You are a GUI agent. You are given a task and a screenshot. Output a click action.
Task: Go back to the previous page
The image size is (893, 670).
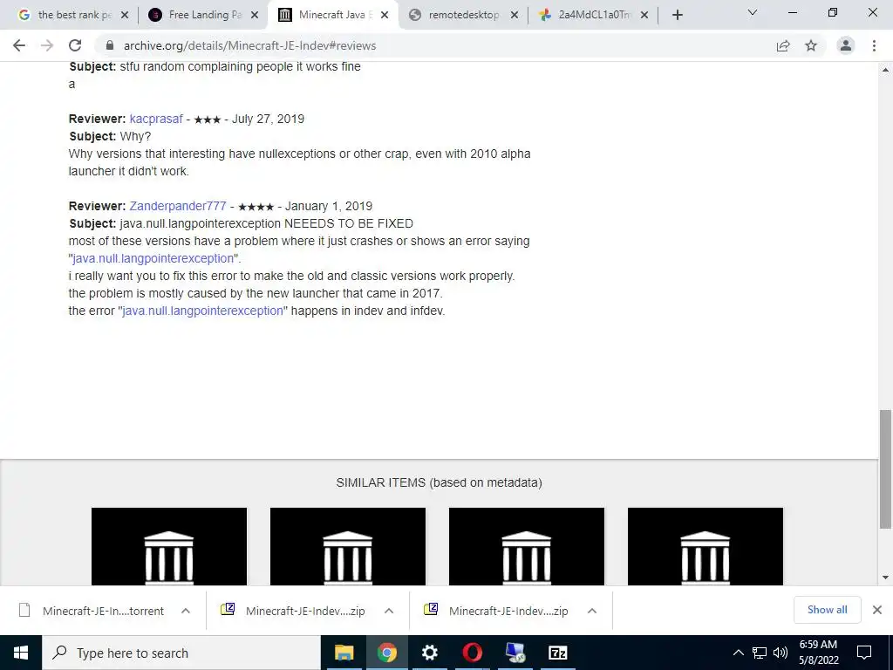click(19, 45)
